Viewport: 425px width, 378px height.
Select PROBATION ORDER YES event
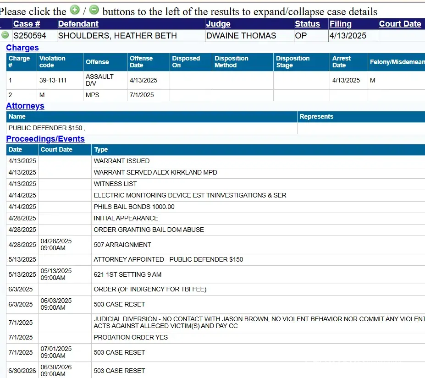131,337
